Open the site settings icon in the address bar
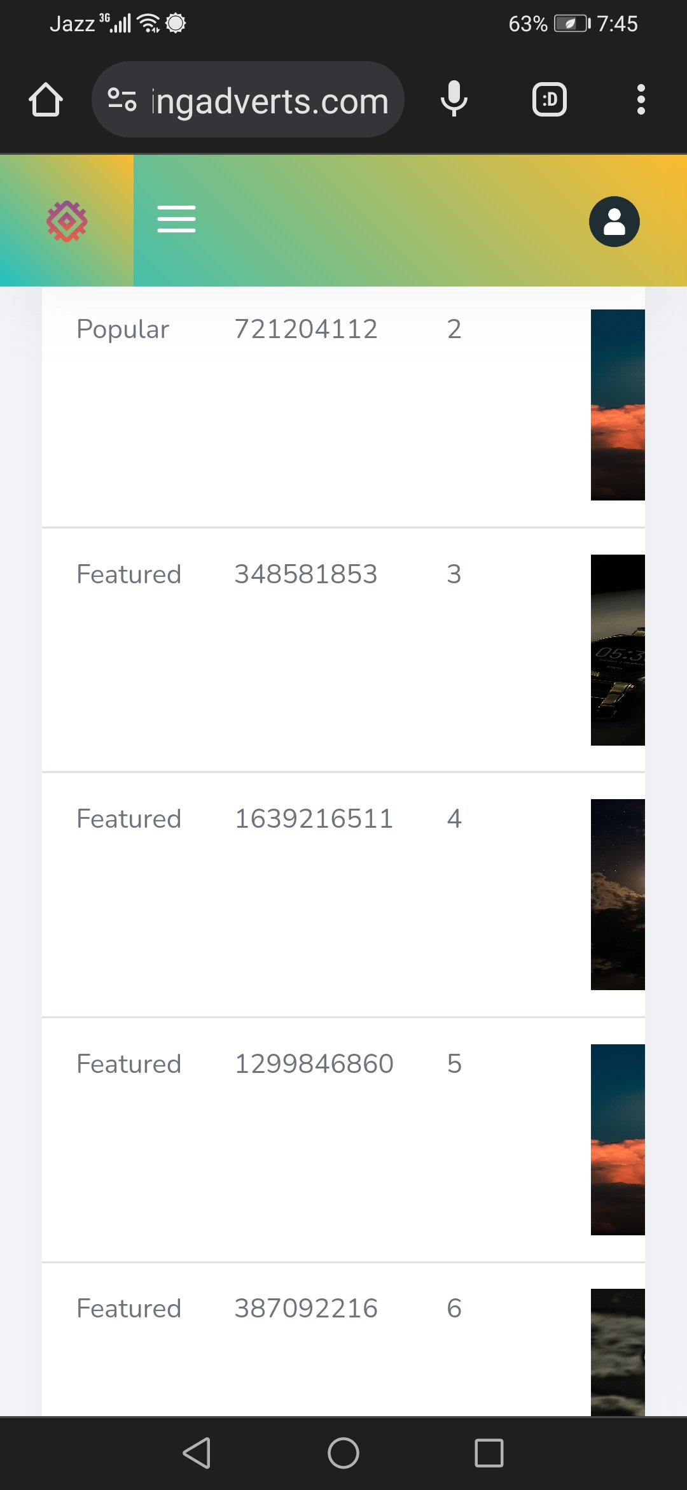The image size is (687, 1490). point(122,100)
